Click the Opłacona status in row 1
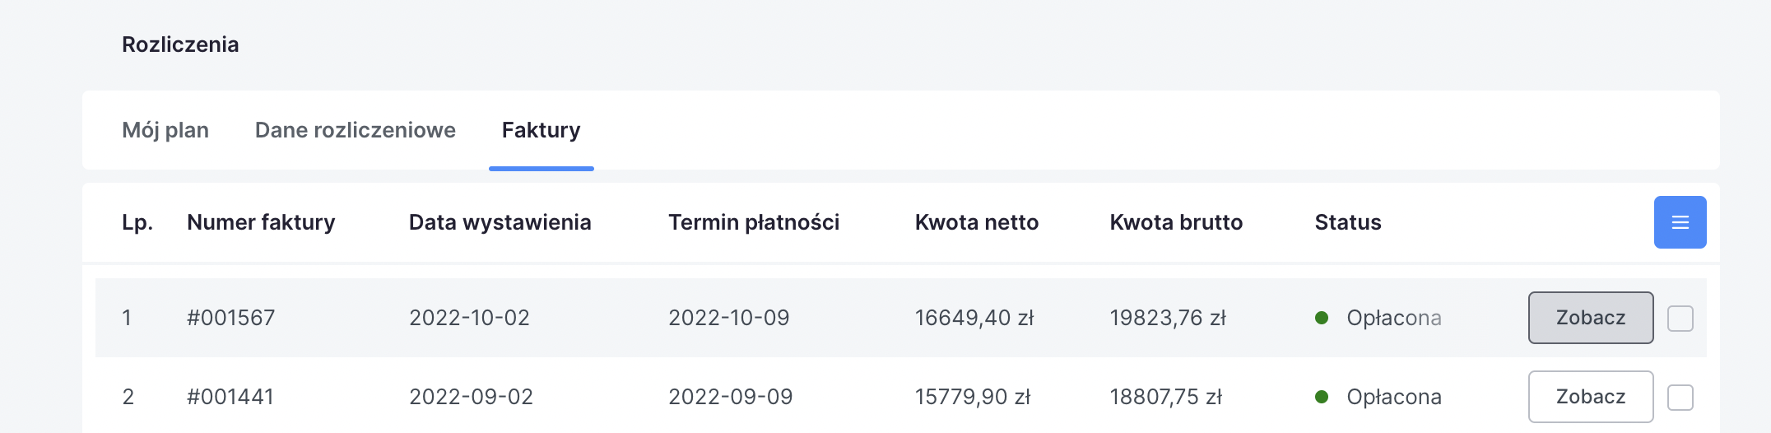1771x433 pixels. (1393, 318)
